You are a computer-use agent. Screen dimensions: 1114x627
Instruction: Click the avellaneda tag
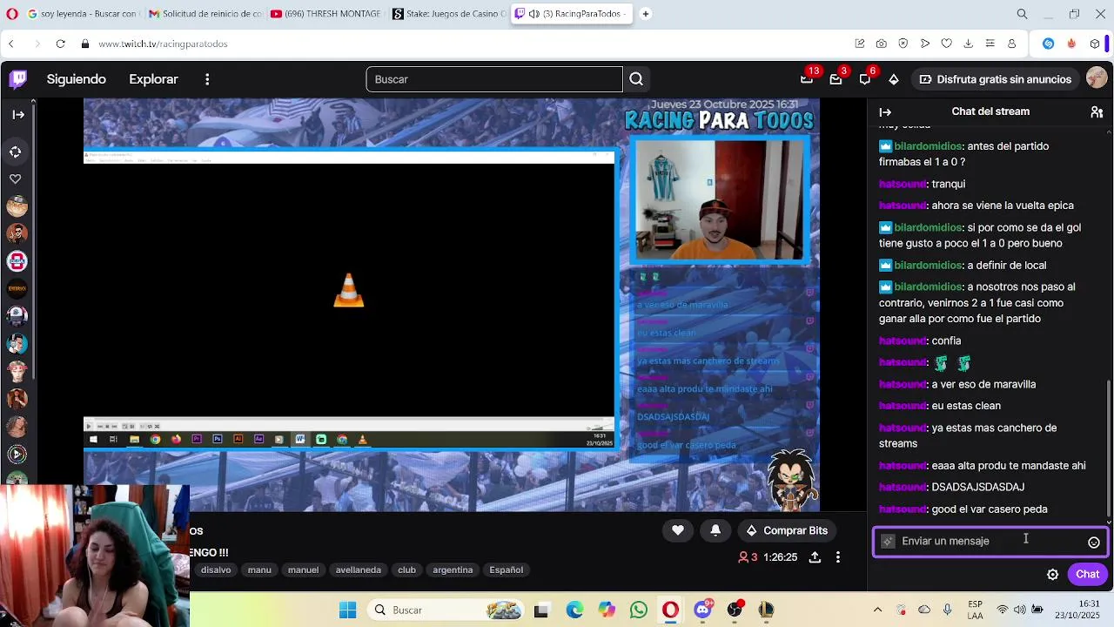pos(359,570)
